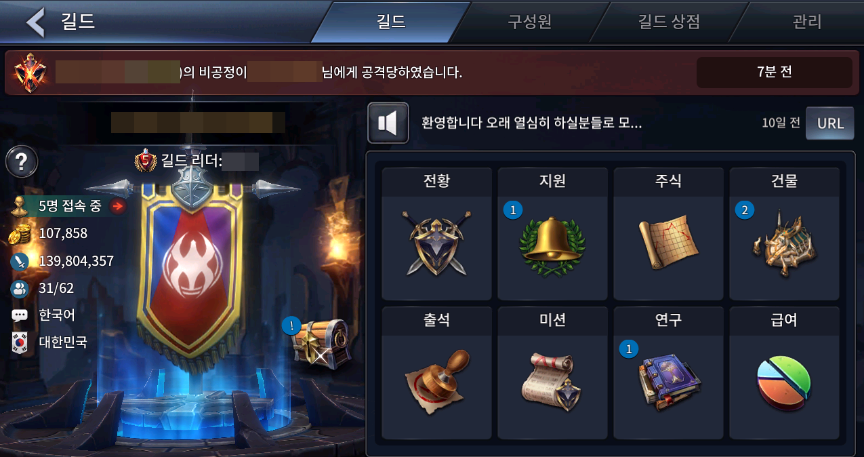Open the 출석 attendance stamp icon

pos(437,380)
